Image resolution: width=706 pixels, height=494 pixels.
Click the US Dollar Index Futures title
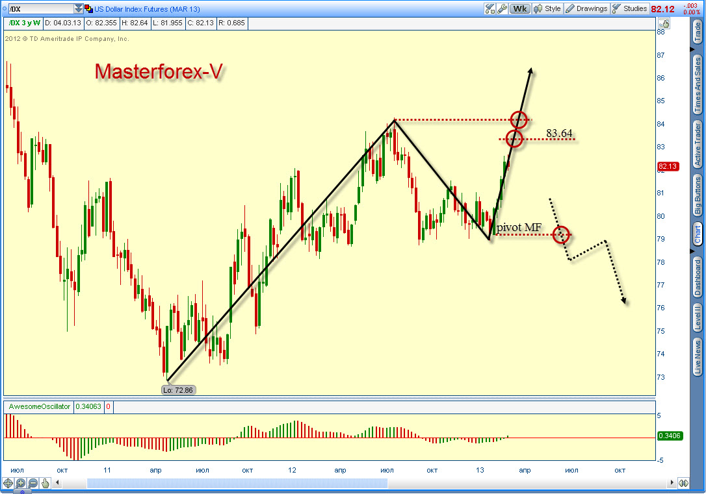pos(147,9)
